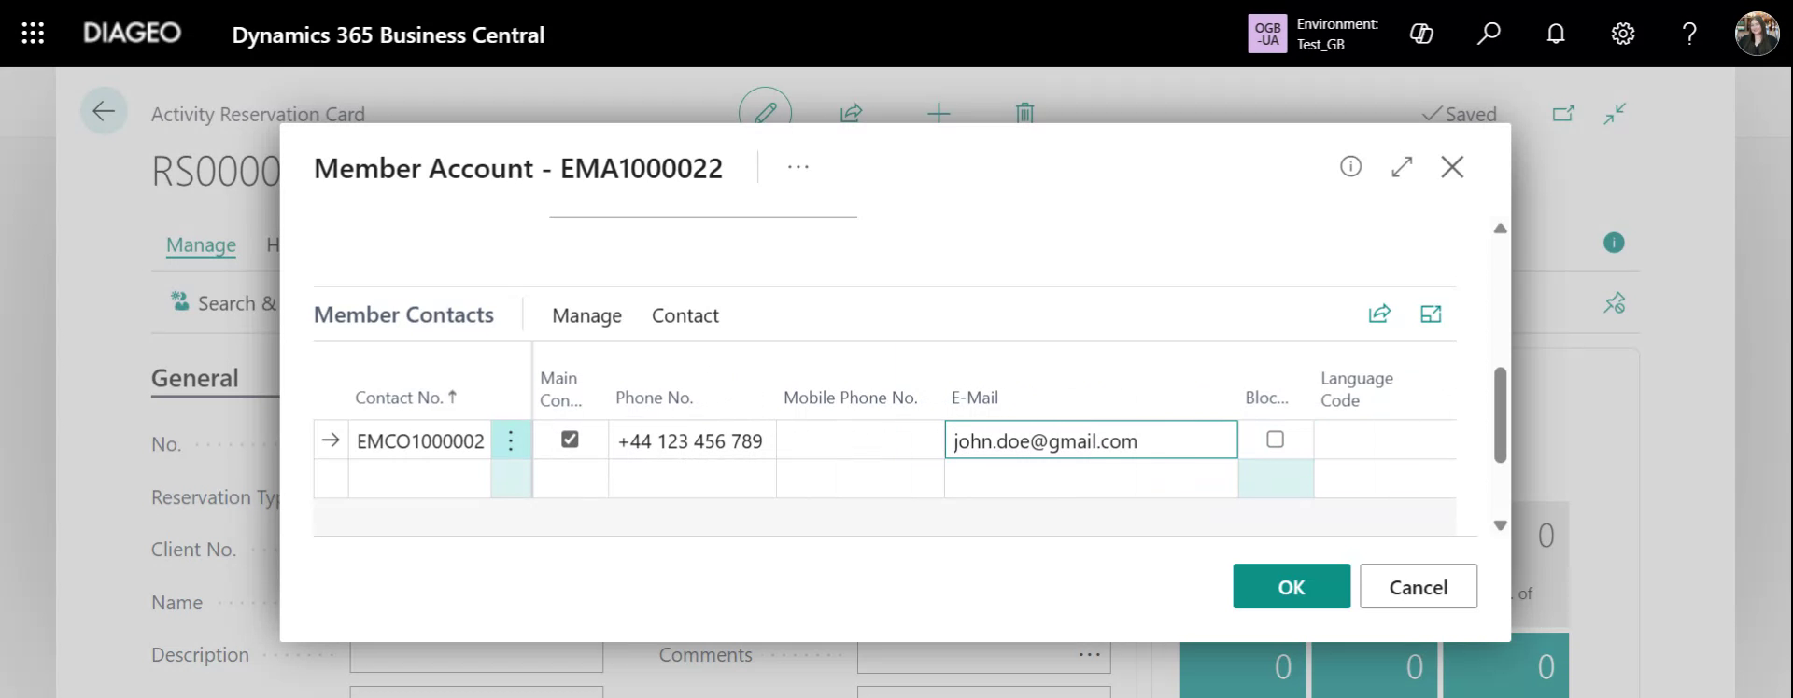The image size is (1793, 698).
Task: Open the notifications bell
Action: click(x=1556, y=34)
